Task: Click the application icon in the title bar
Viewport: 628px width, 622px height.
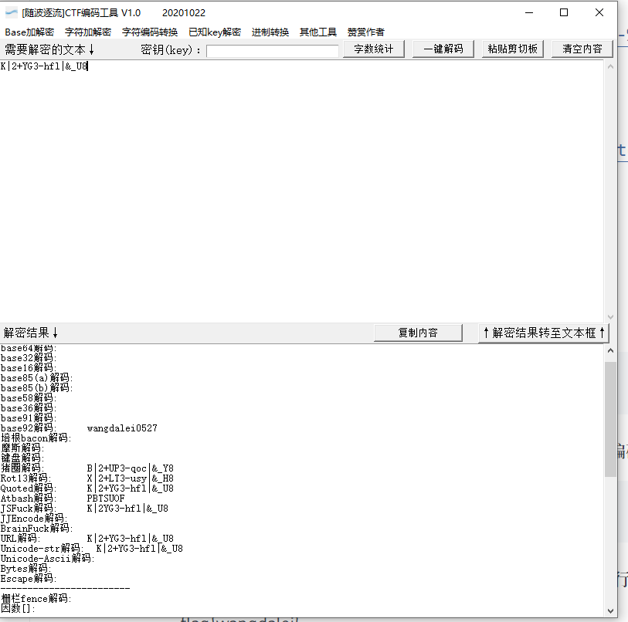Action: tap(10, 12)
